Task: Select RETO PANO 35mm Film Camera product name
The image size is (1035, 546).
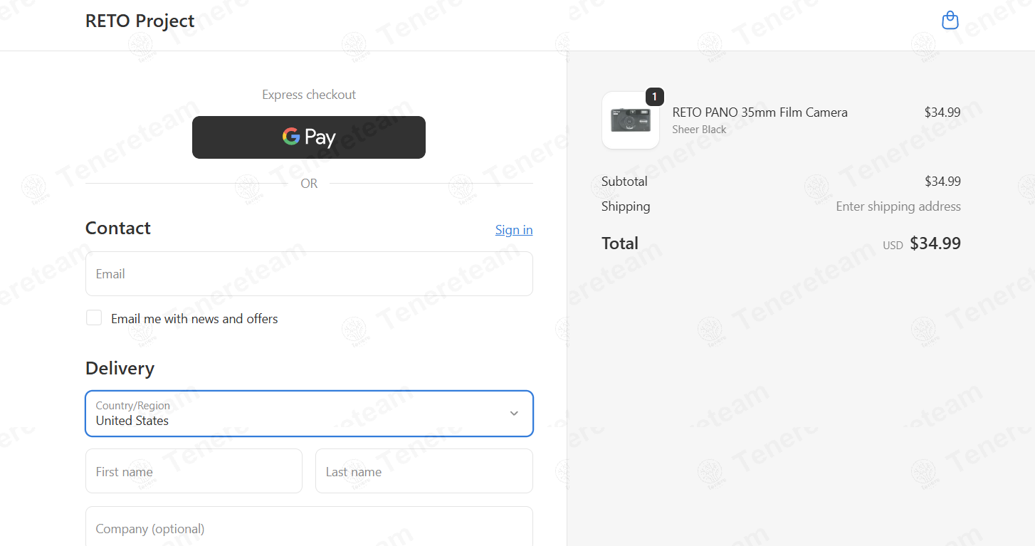Action: [760, 112]
